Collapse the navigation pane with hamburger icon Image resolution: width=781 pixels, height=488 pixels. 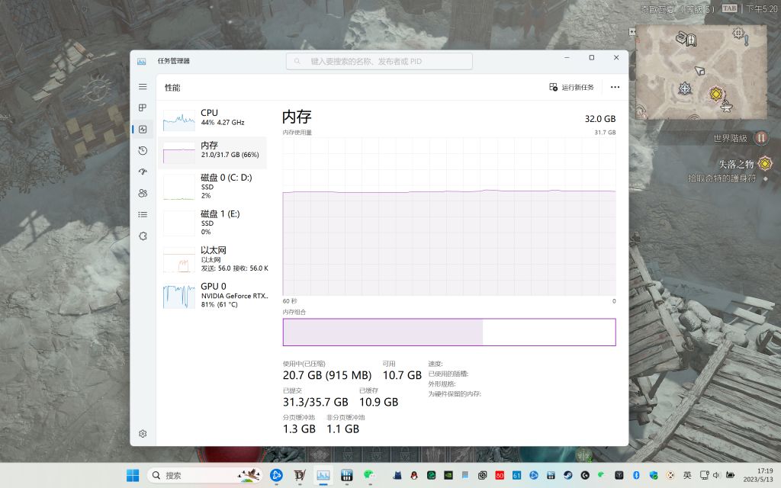142,86
